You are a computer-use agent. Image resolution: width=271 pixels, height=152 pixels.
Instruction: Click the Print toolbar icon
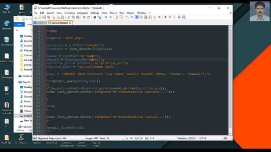(63, 17)
